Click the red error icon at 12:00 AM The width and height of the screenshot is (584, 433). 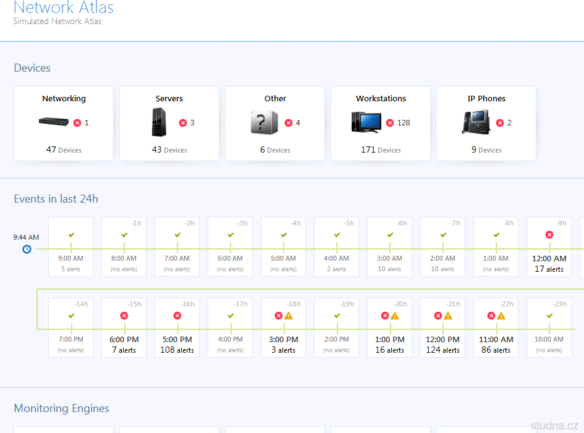coord(549,235)
